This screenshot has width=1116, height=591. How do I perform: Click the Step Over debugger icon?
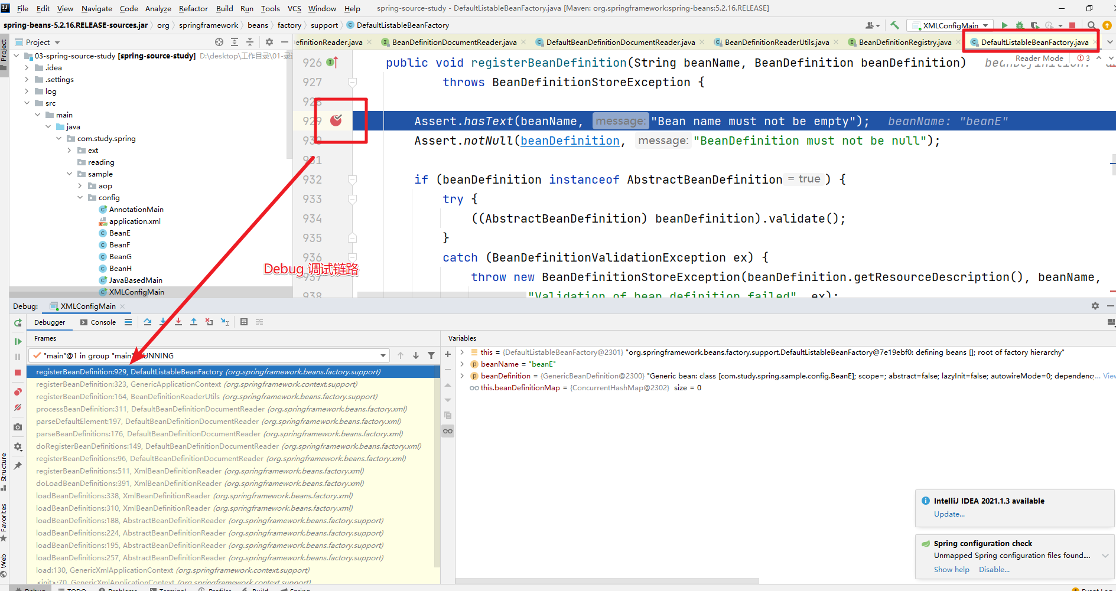point(148,322)
